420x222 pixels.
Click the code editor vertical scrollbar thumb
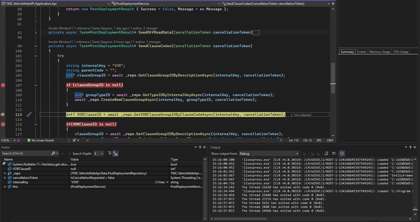coord(333,78)
